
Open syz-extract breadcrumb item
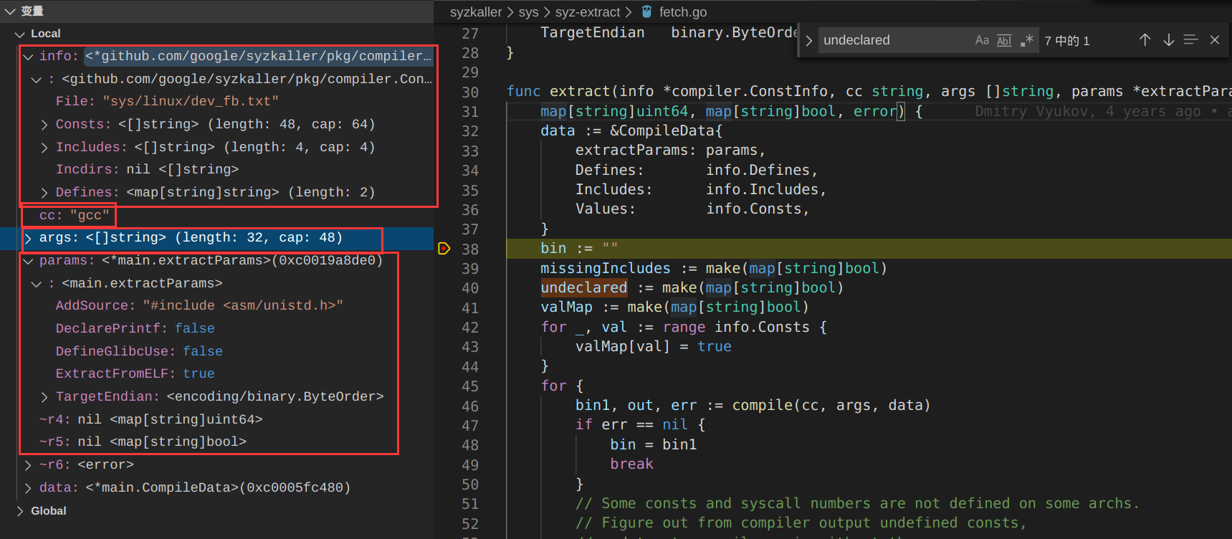point(587,12)
